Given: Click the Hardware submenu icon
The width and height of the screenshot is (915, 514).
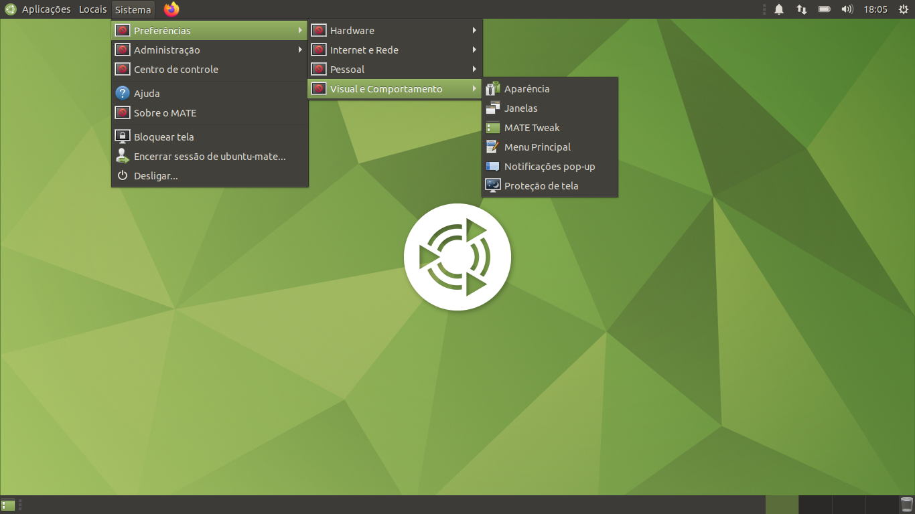Looking at the screenshot, I should click(319, 31).
